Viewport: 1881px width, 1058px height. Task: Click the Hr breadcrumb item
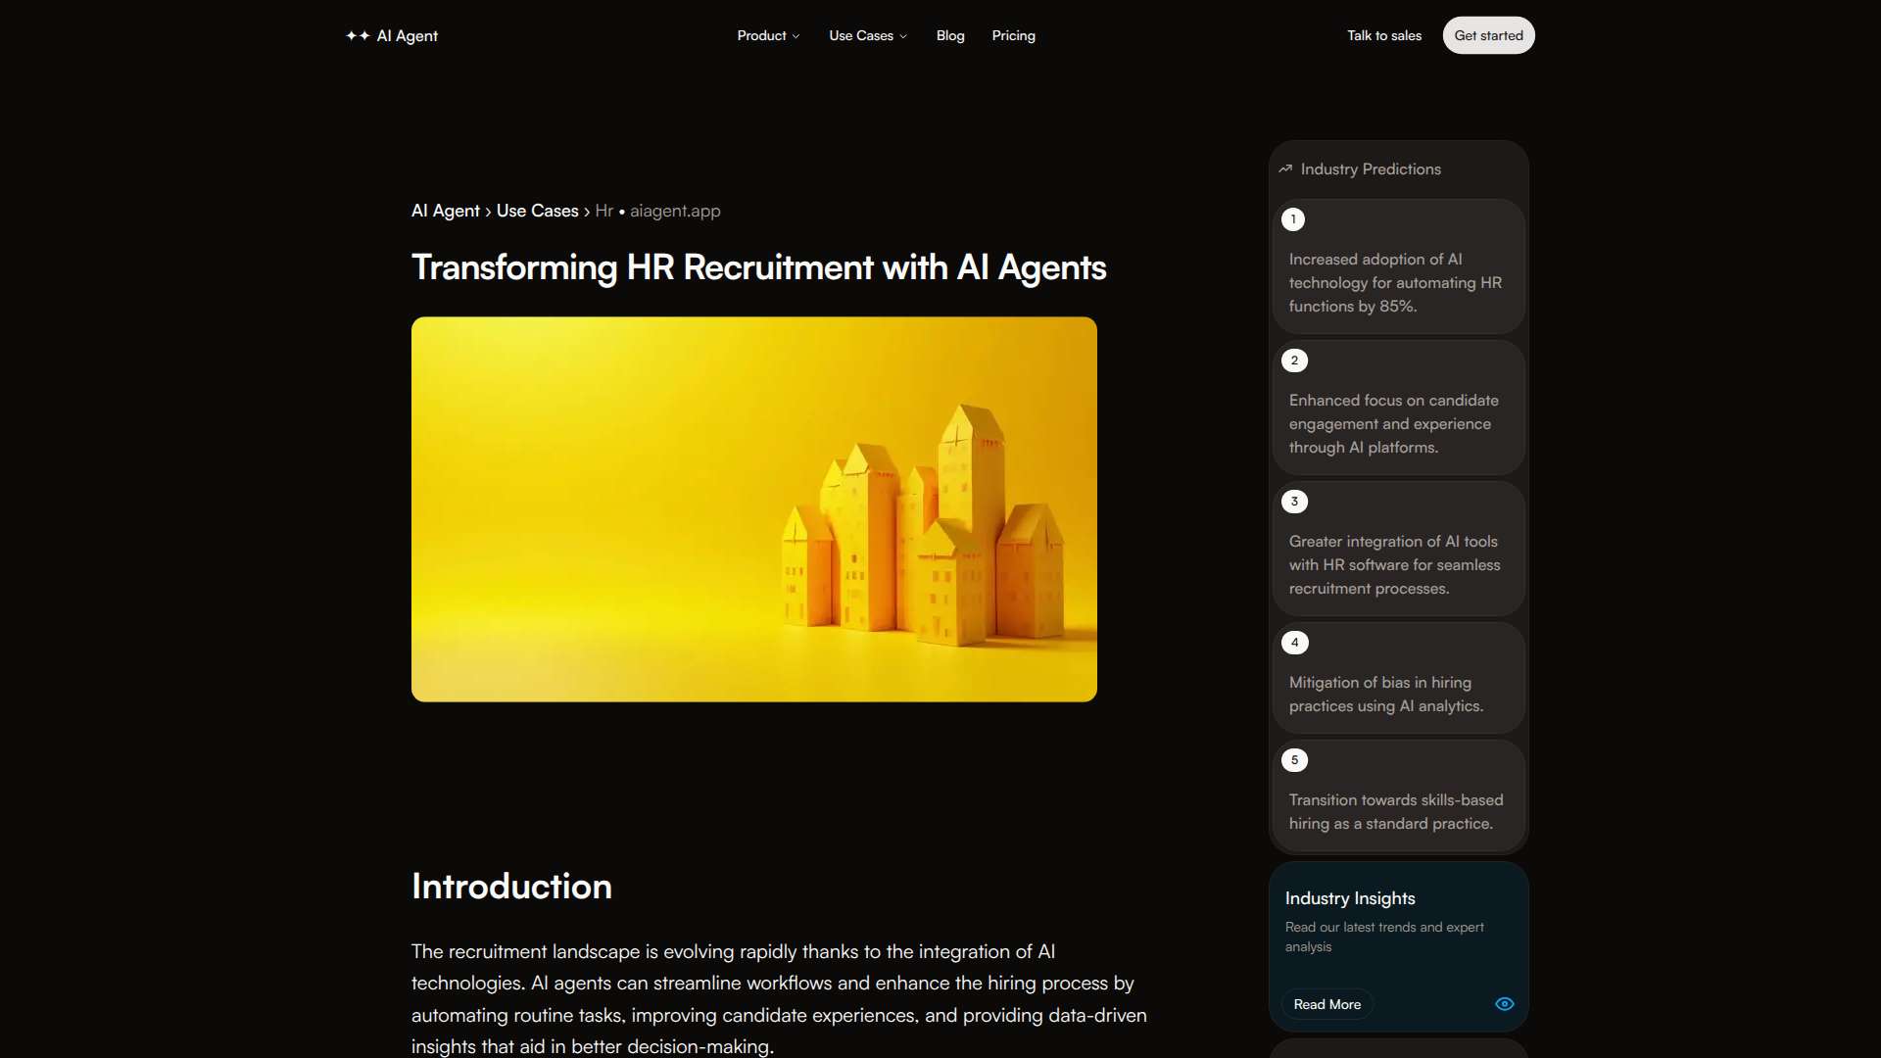(603, 211)
